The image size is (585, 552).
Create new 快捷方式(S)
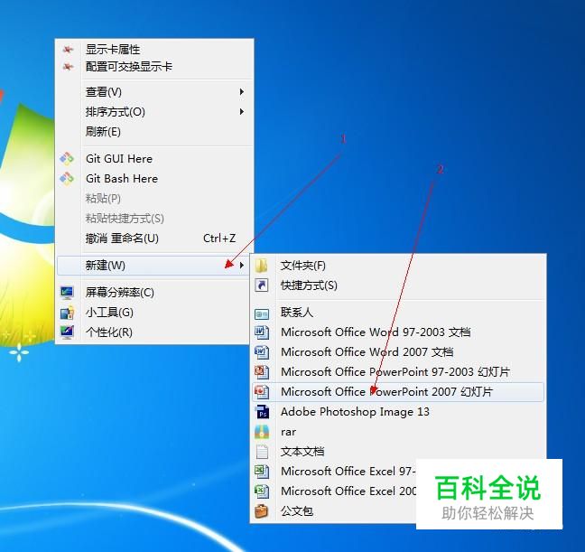click(x=398, y=285)
